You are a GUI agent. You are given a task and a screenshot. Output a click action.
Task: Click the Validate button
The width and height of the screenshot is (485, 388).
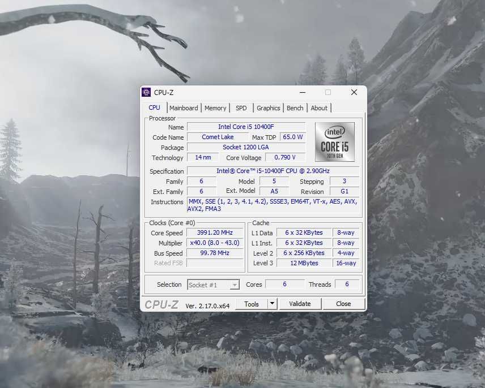300,304
